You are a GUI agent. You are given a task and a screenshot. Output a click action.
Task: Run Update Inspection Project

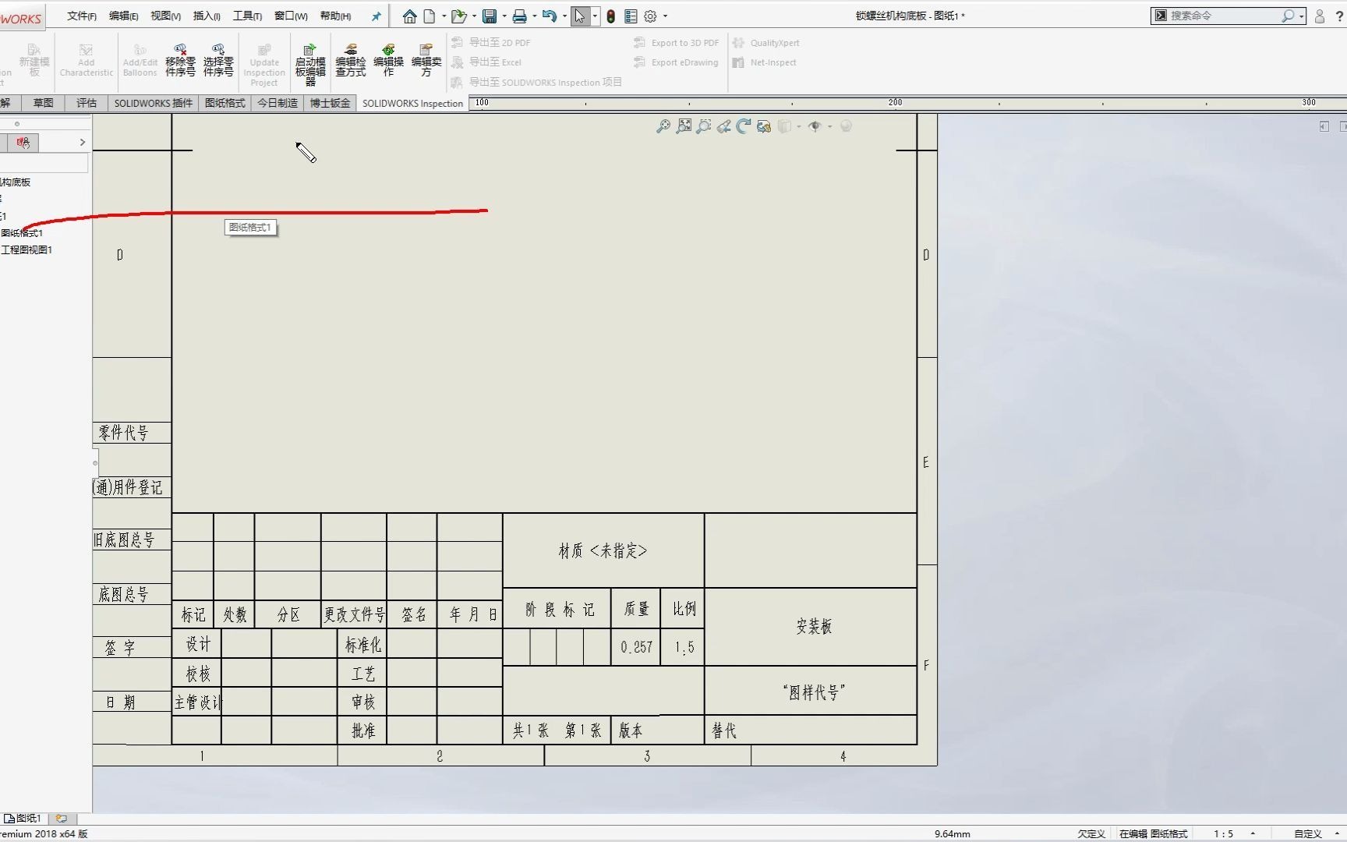263,62
